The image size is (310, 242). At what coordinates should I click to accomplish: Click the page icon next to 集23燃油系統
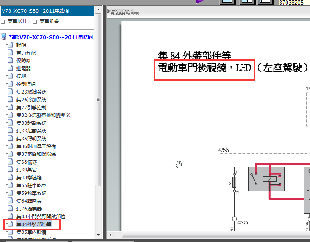click(x=10, y=91)
